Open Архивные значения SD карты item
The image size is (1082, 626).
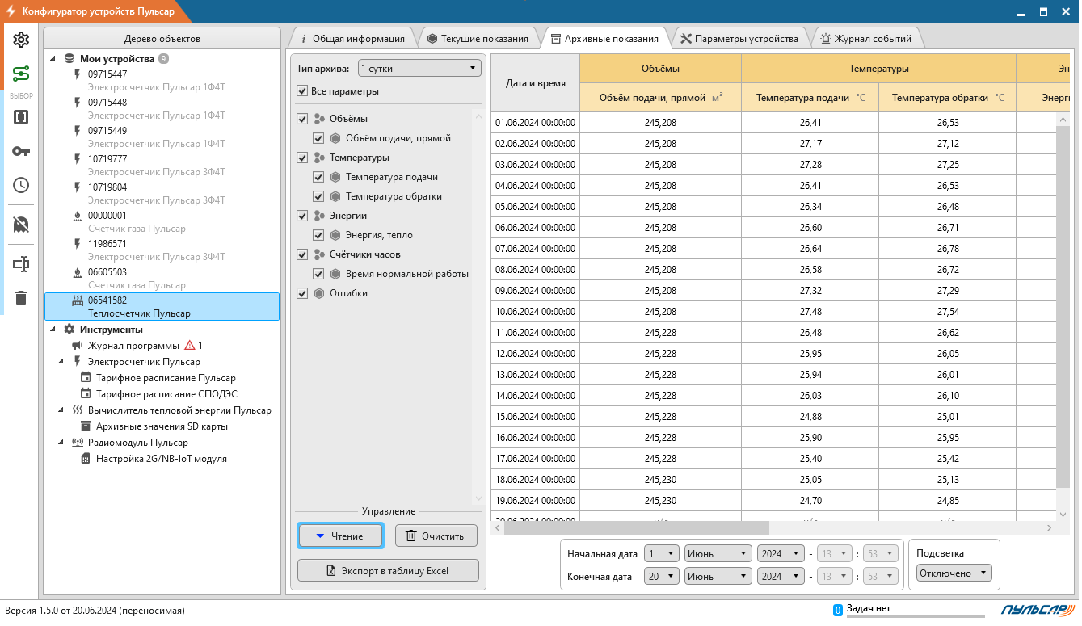(162, 426)
